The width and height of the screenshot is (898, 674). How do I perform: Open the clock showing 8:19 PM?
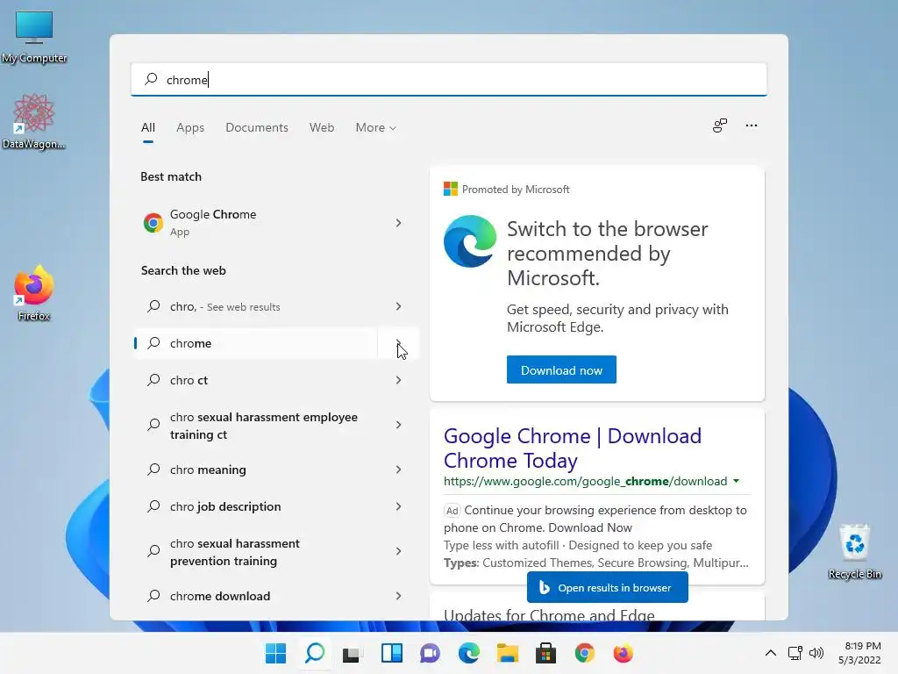(x=859, y=653)
